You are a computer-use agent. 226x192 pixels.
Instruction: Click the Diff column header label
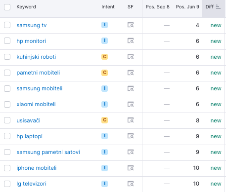(x=209, y=7)
